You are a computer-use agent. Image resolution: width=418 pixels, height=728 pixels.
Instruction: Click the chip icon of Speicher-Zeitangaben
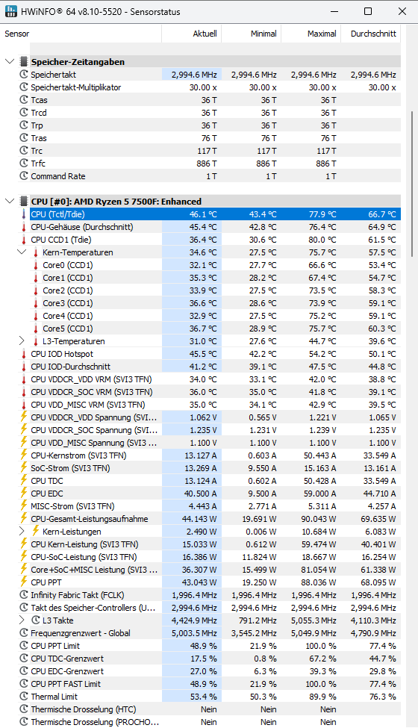(x=24, y=62)
